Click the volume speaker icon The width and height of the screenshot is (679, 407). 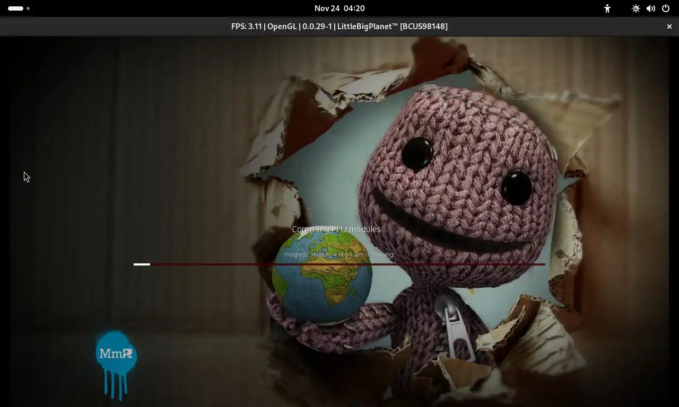pyautogui.click(x=650, y=8)
